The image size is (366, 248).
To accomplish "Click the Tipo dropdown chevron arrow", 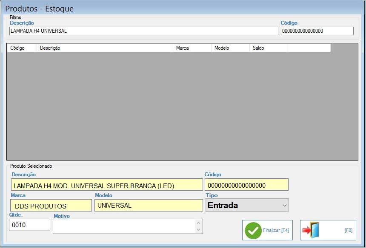I will [x=285, y=206].
